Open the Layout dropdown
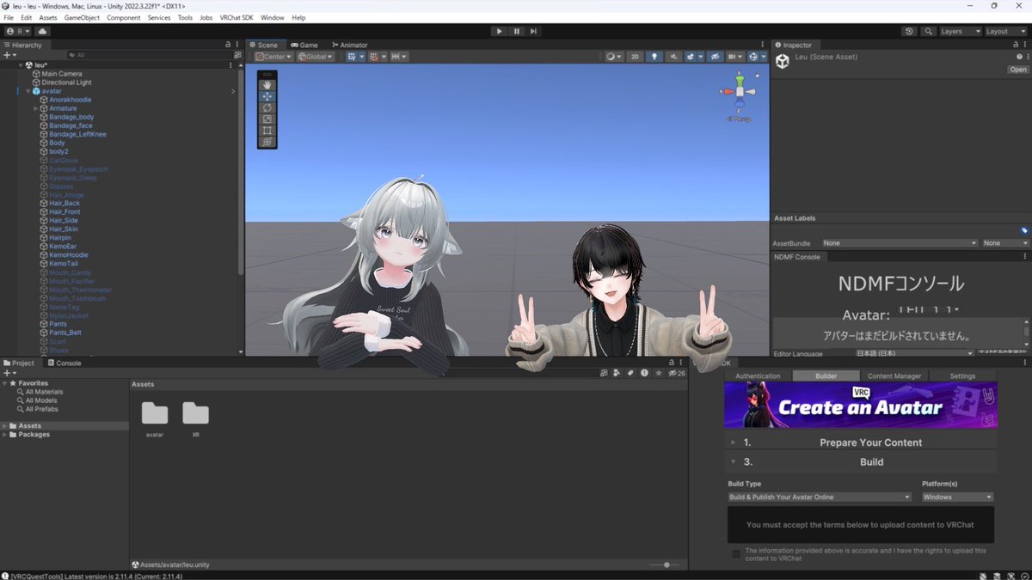Screen dimensions: 1032x580 click(x=1005, y=31)
